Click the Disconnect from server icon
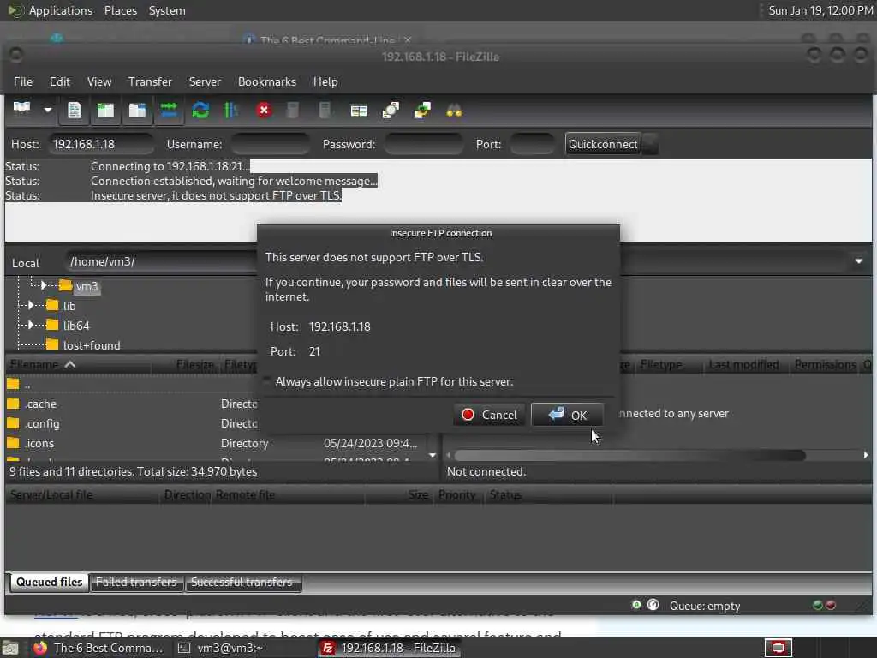 tap(293, 111)
